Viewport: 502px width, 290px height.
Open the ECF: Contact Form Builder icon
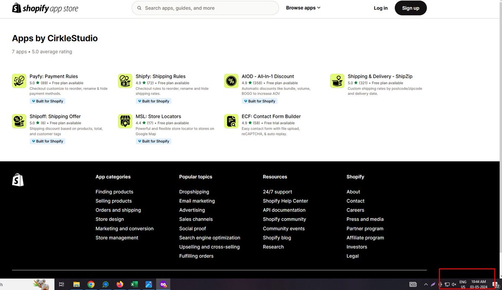[231, 121]
